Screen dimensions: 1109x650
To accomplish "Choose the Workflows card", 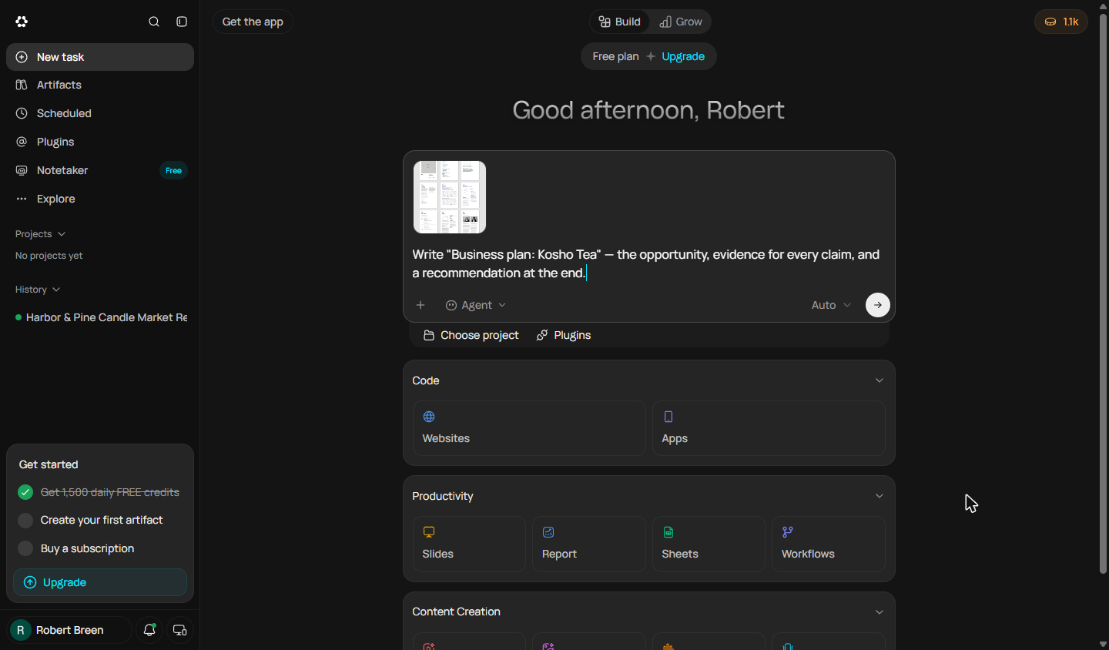I will click(829, 544).
